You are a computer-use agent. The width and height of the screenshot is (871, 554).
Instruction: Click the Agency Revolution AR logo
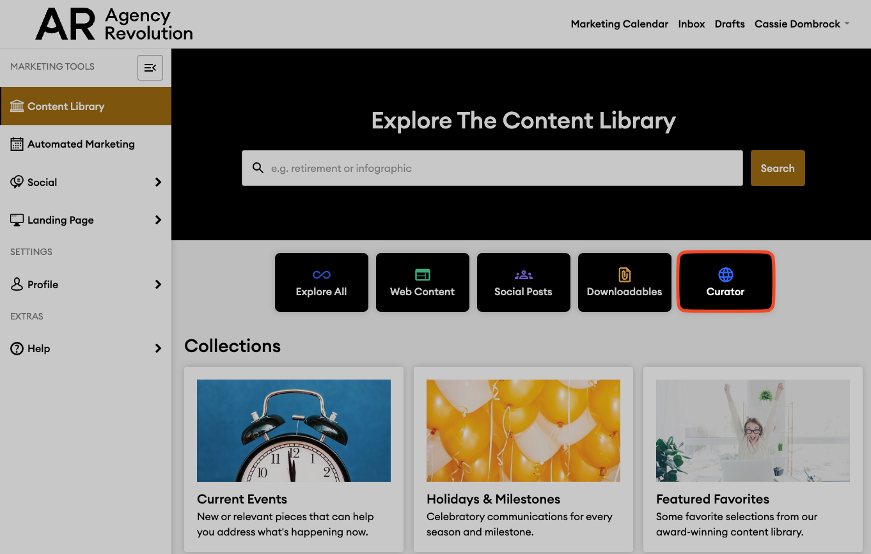[x=114, y=24]
